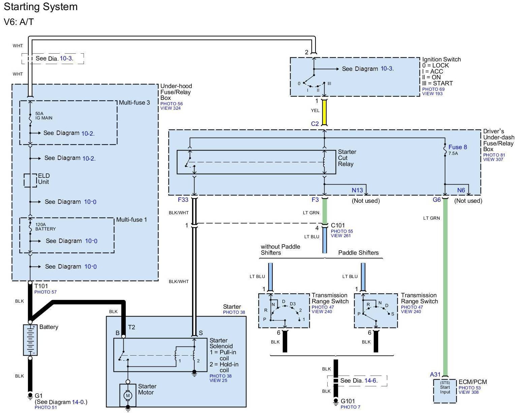Open VIEW 261 for connector C101

click(341, 236)
